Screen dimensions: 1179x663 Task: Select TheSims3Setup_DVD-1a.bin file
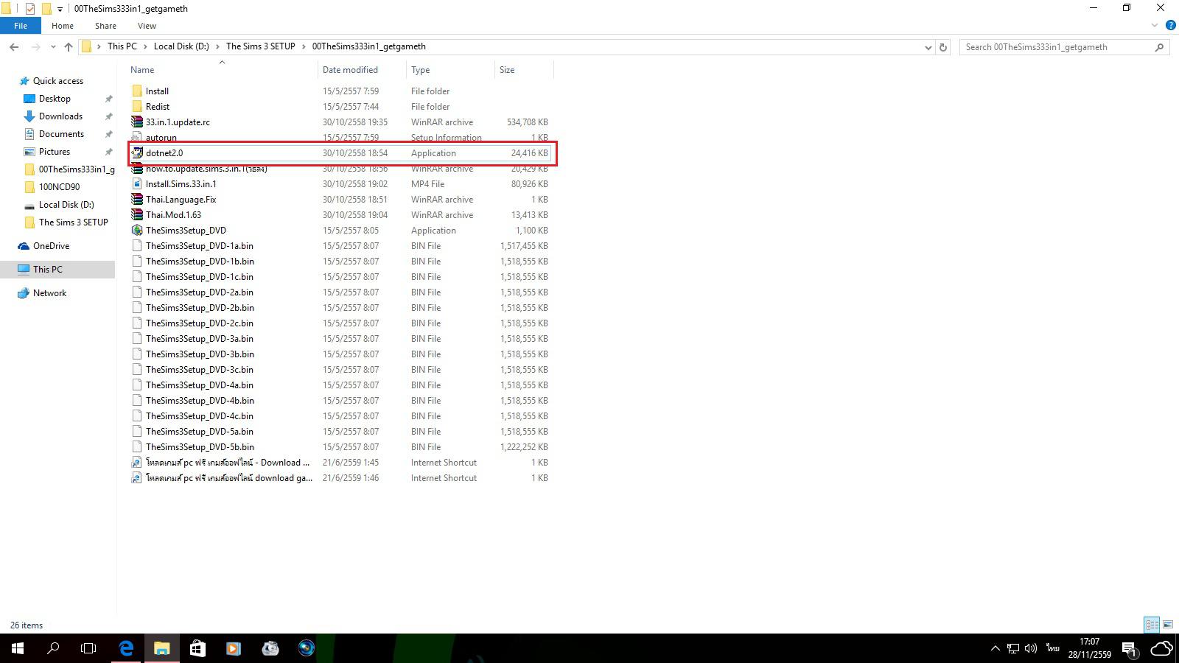tap(199, 246)
